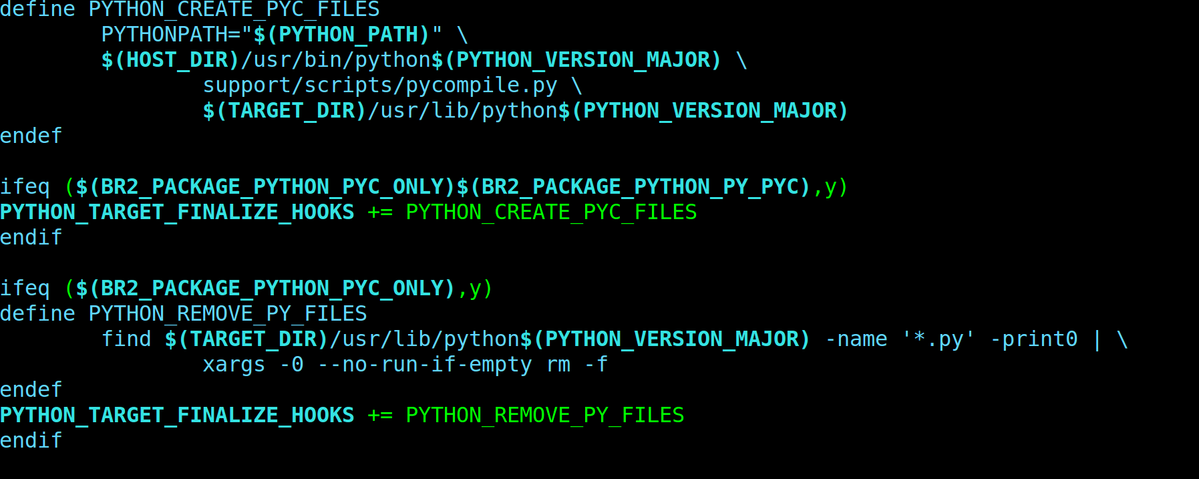Image resolution: width=1199 pixels, height=479 pixels.
Task: Click the 'find' command word
Action: (126, 339)
